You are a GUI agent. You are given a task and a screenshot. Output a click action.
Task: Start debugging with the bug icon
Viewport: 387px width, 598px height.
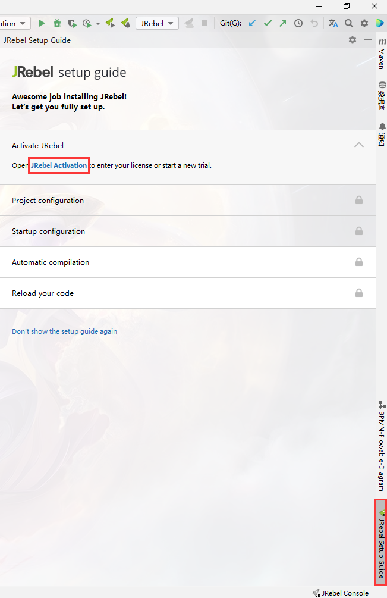(x=56, y=23)
